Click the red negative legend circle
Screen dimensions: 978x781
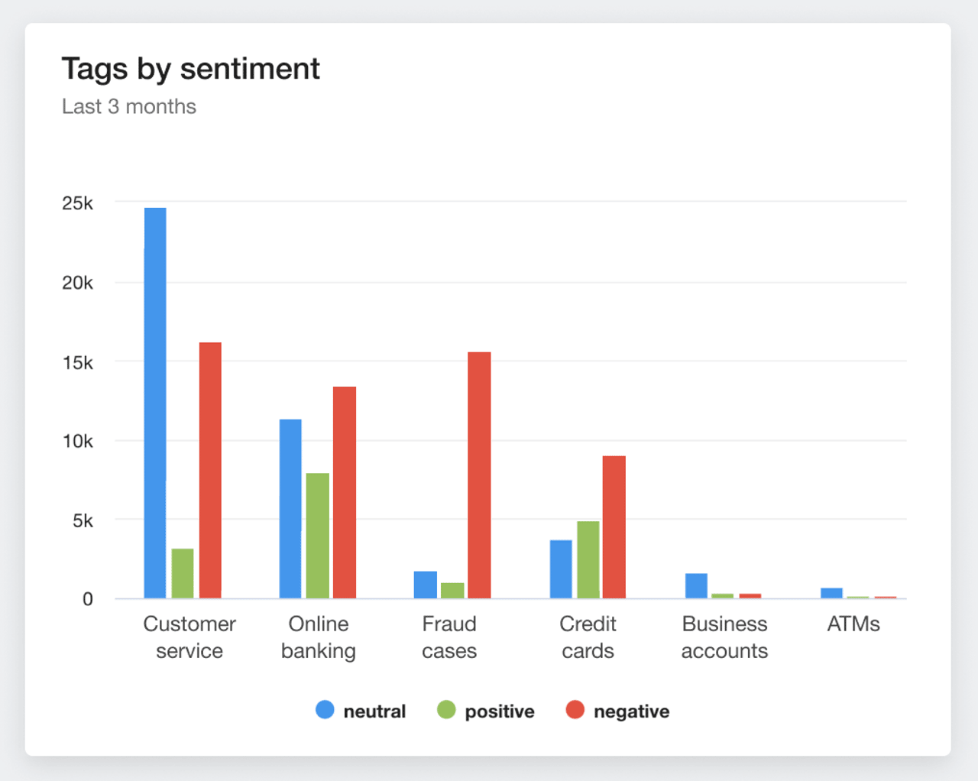tap(575, 710)
